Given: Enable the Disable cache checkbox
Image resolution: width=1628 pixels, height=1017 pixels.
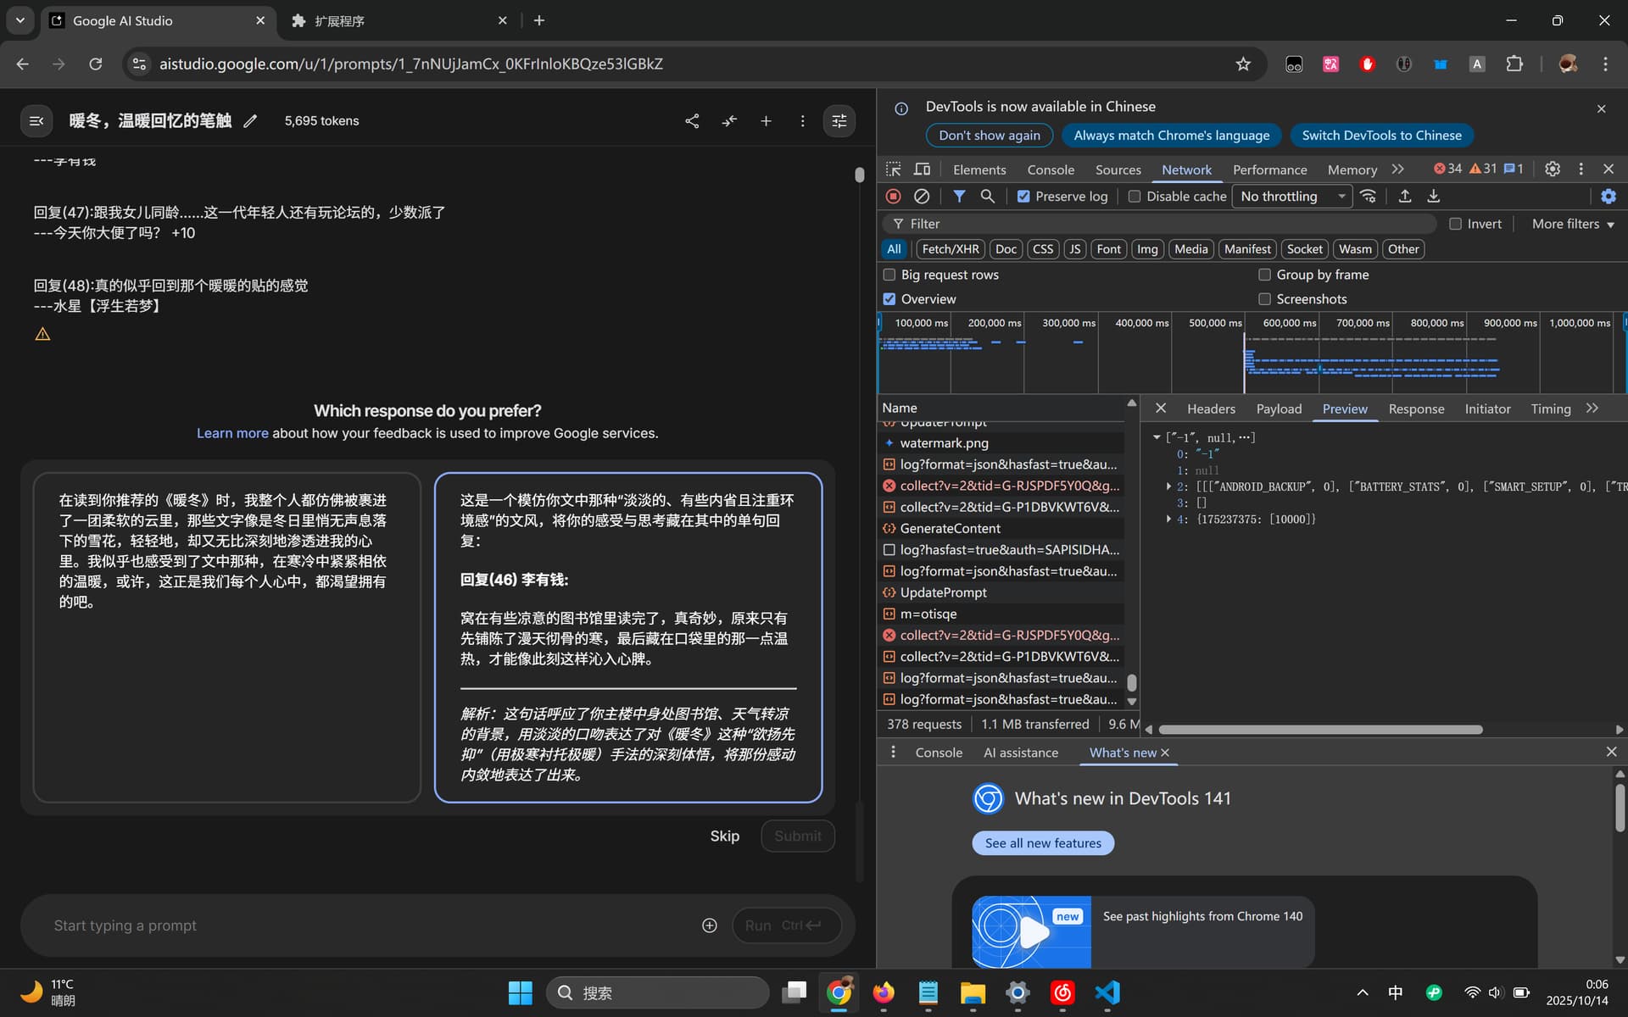Looking at the screenshot, I should (x=1135, y=197).
